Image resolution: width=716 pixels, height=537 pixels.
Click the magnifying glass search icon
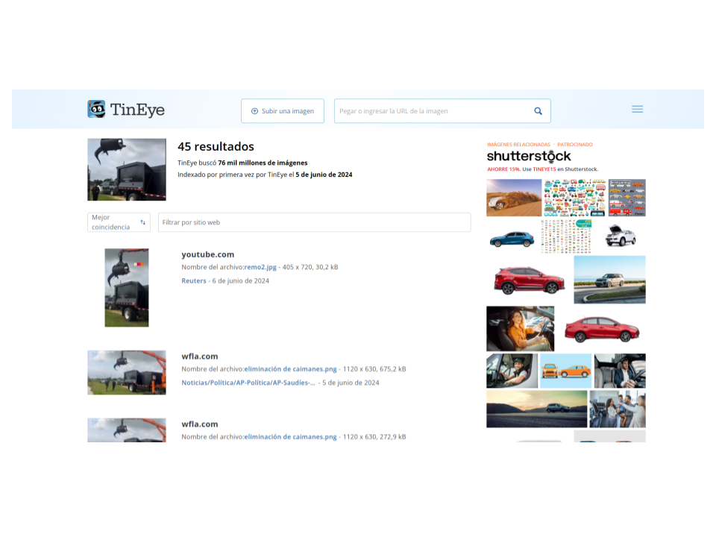538,111
